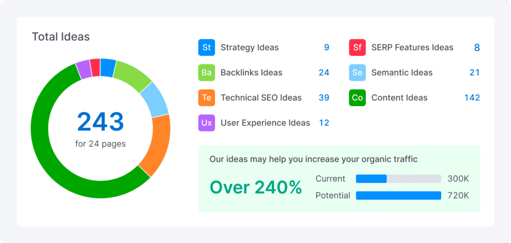This screenshot has height=243, width=511.
Task: Open the User Experience Ideas label
Action: 265,123
